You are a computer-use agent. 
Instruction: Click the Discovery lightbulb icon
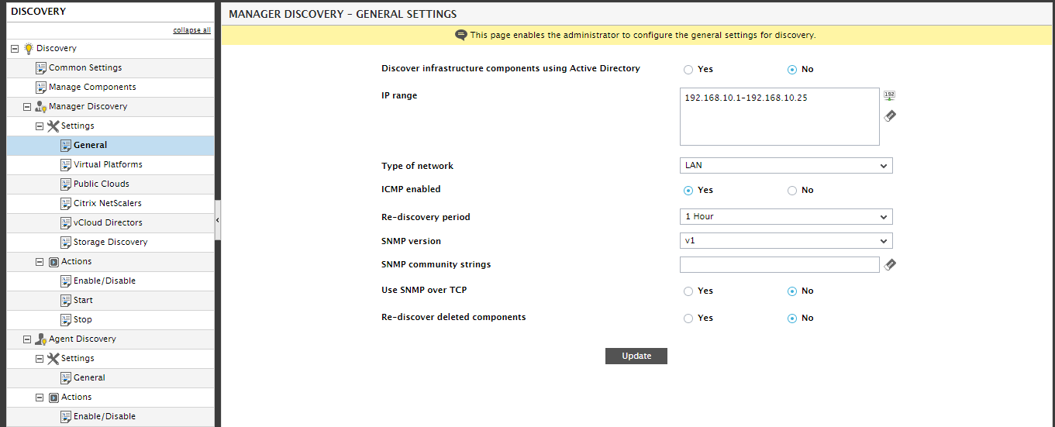point(28,48)
